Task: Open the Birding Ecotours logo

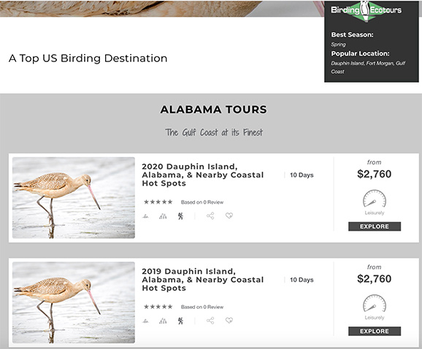Action: (366, 11)
